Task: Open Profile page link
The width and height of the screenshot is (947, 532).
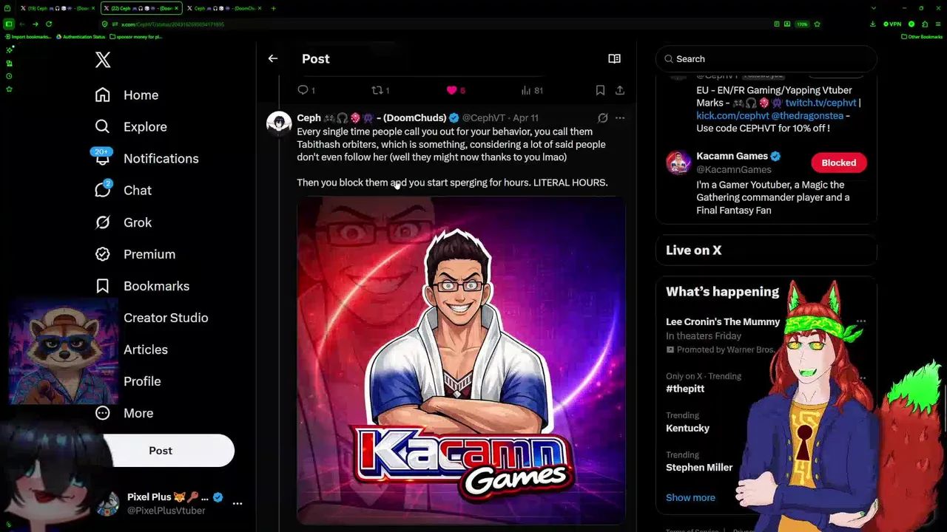Action: tap(142, 381)
